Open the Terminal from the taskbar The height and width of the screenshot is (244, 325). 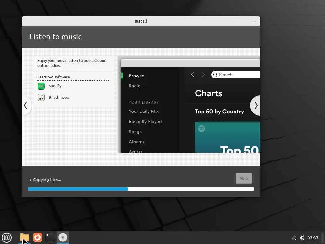[50, 237]
